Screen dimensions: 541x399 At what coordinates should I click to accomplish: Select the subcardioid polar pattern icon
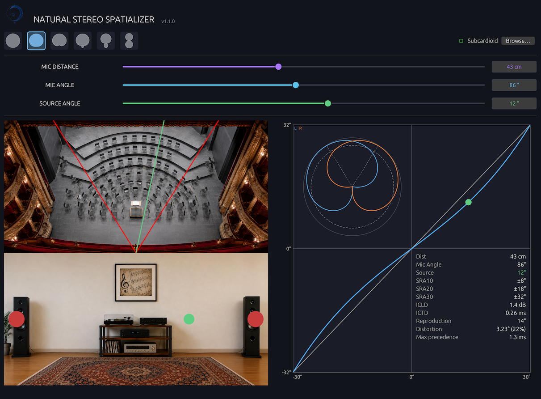pos(36,41)
